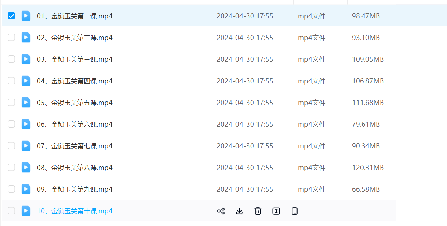
Task: Click the 109.05MB size cell
Action: pyautogui.click(x=368, y=59)
